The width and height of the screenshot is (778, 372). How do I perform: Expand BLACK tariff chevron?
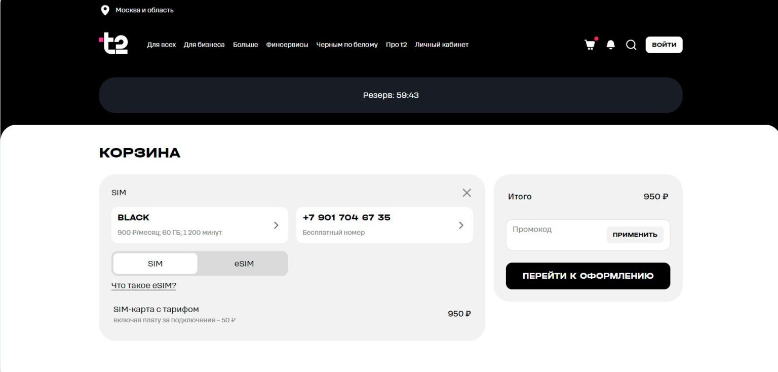pos(276,225)
